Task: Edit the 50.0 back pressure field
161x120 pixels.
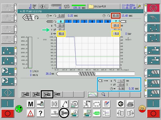Action: pos(61,34)
